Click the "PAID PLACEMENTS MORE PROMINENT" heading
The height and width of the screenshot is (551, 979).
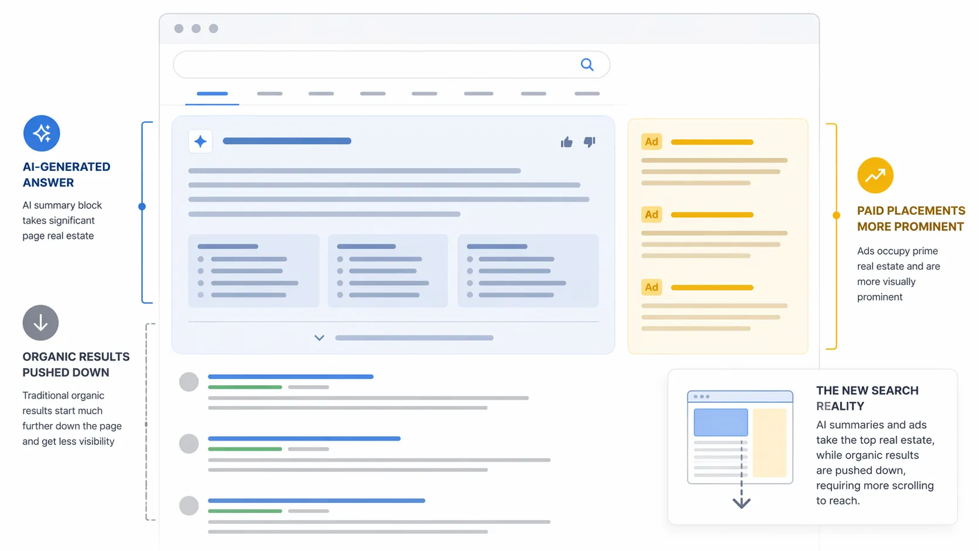[911, 218]
